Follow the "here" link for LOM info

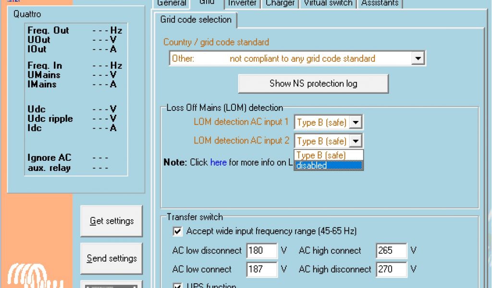(x=218, y=162)
